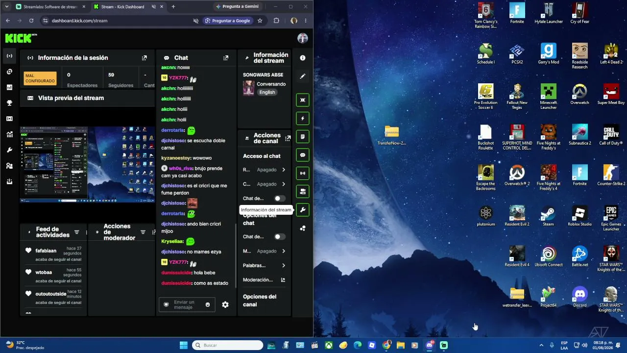
Task: Click the English language tag
Action: pyautogui.click(x=267, y=92)
